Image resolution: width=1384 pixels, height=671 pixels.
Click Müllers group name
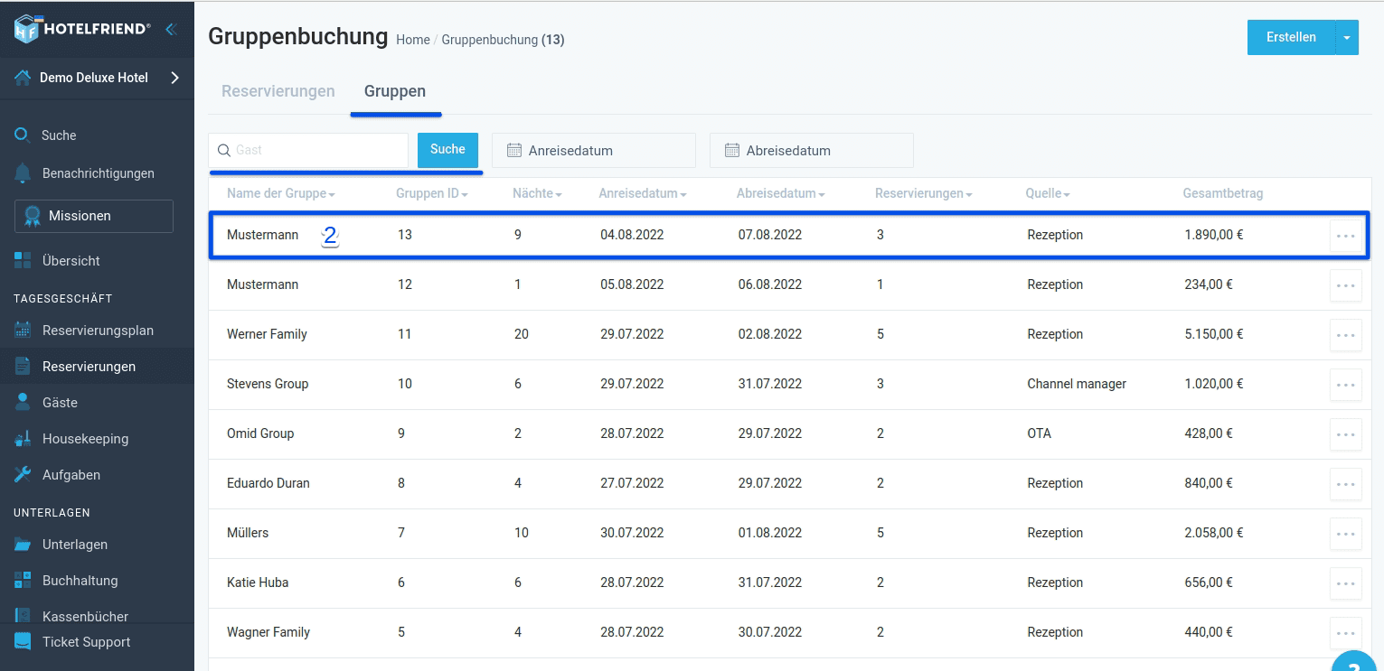[x=248, y=533]
